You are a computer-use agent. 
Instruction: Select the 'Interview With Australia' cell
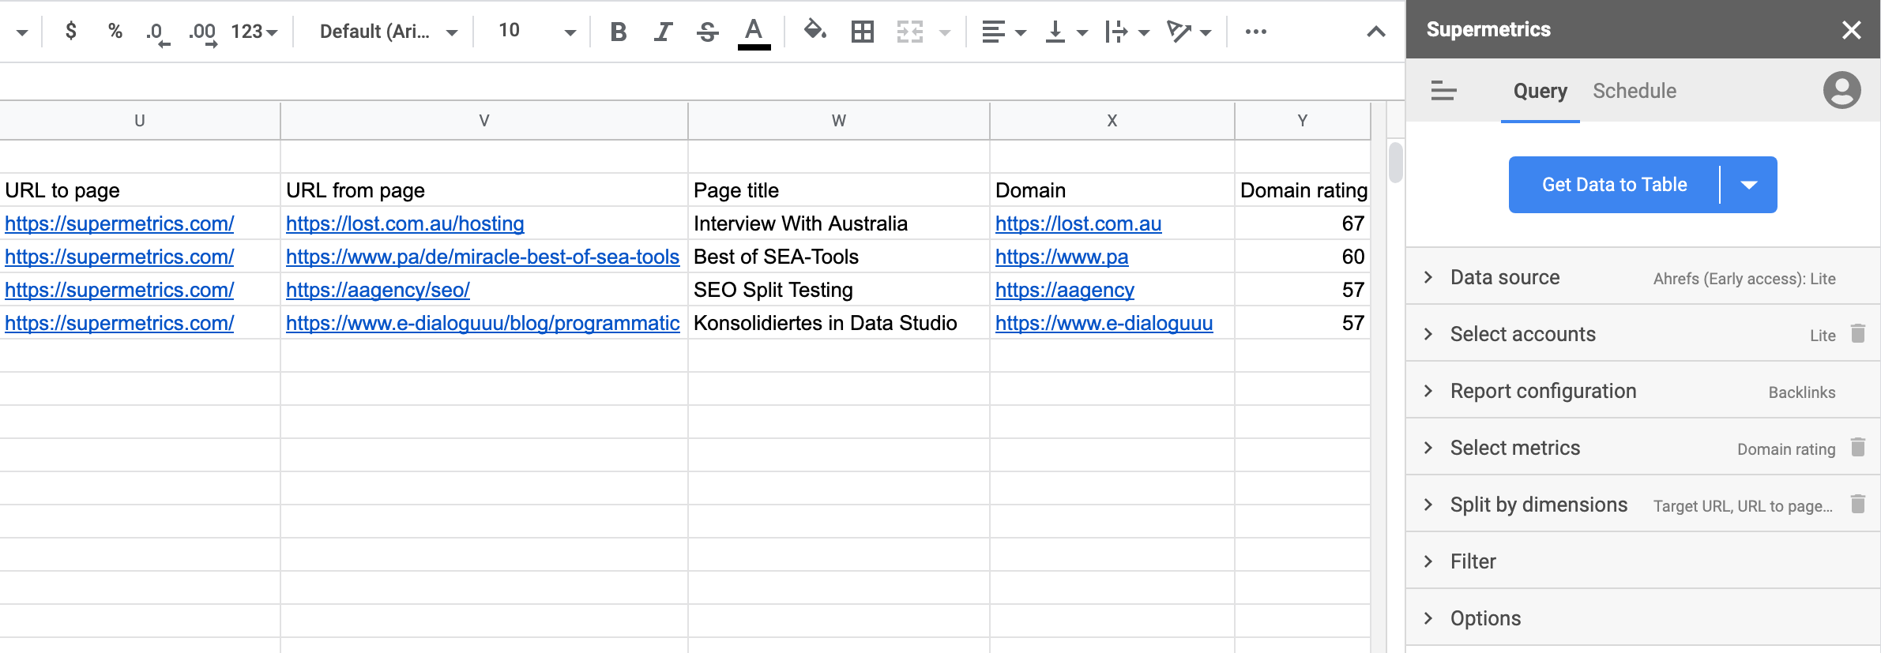[839, 223]
